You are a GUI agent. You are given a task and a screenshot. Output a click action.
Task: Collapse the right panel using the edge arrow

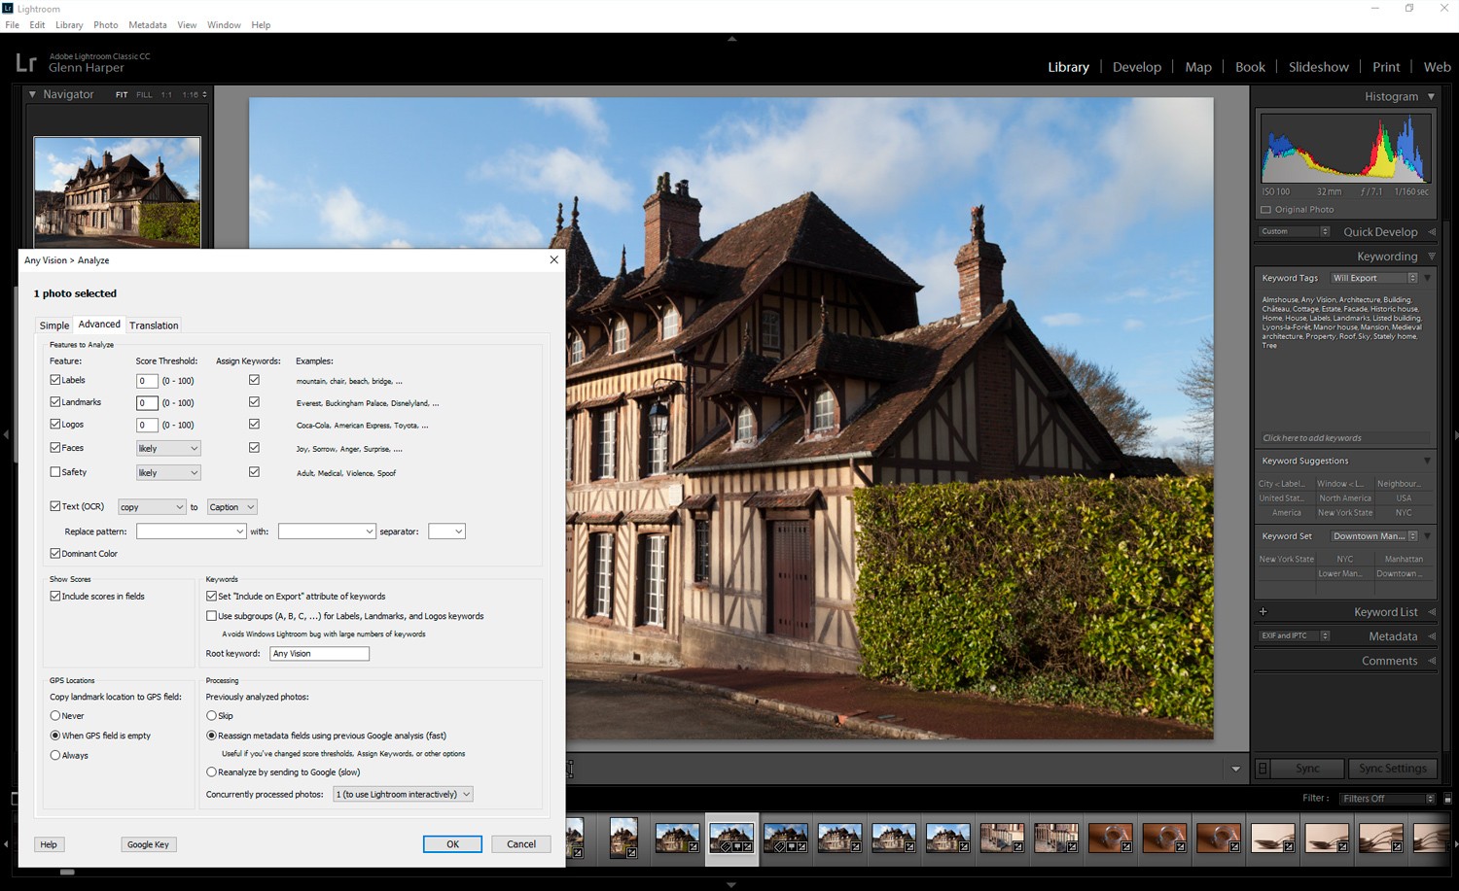[x=1453, y=435]
